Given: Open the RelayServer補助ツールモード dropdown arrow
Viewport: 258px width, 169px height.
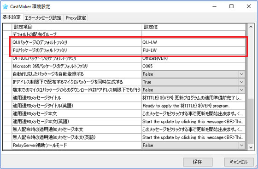Looking at the screenshot, I should coord(241,145).
